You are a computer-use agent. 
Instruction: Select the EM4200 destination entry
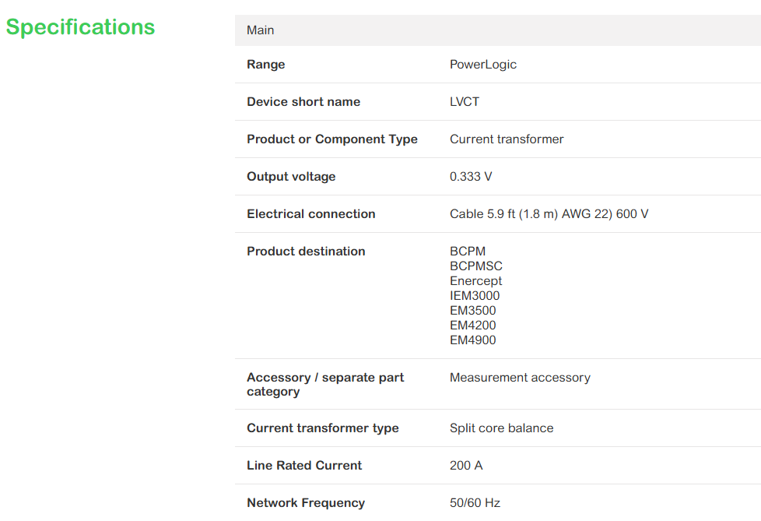coord(473,326)
